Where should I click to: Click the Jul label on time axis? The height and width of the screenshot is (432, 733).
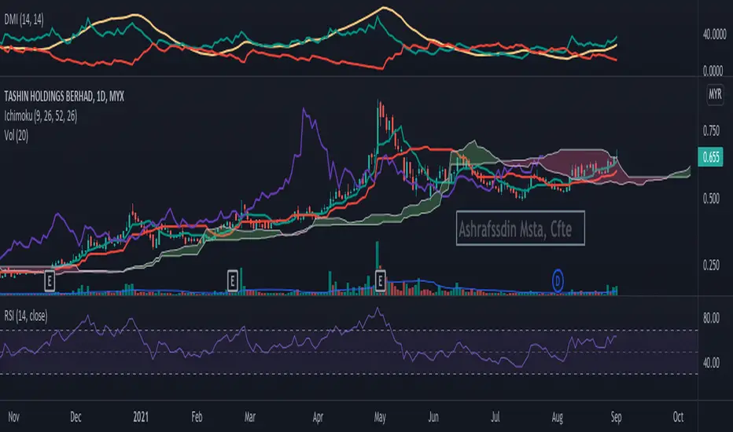[495, 416]
